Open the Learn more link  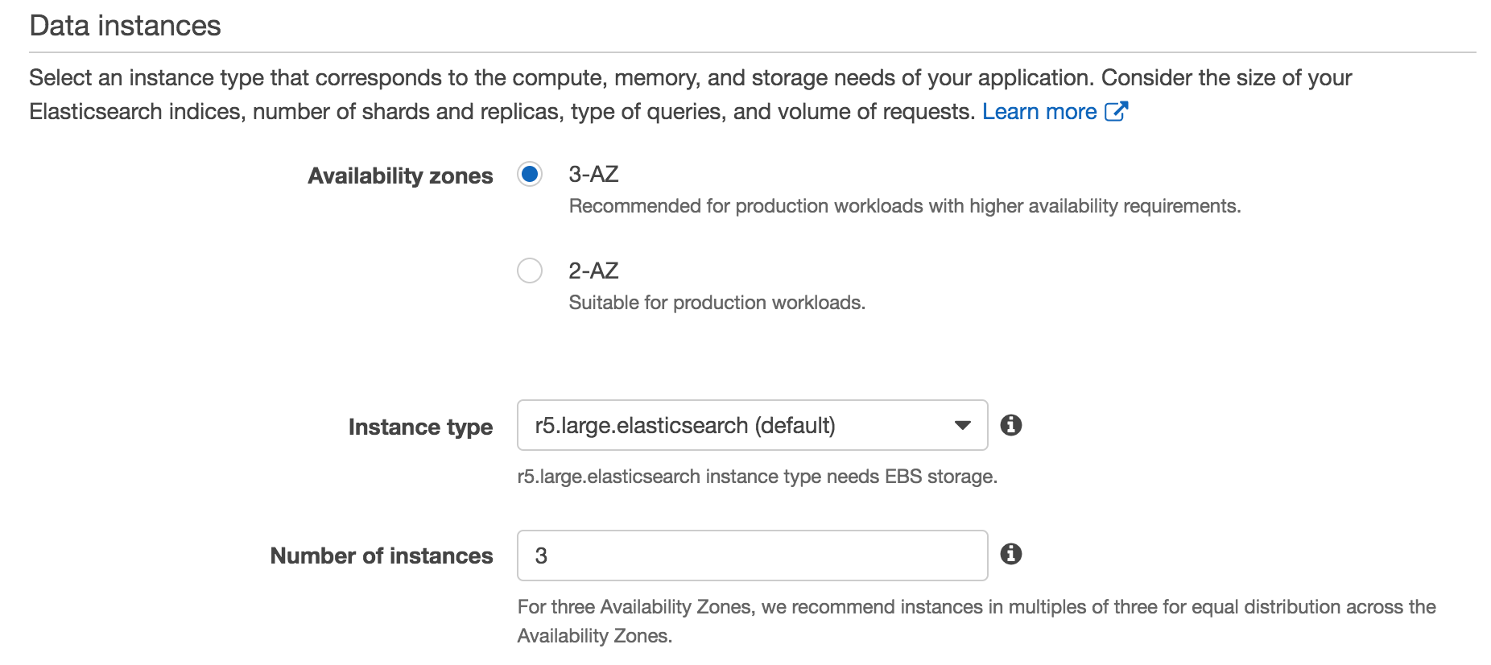(x=1039, y=112)
